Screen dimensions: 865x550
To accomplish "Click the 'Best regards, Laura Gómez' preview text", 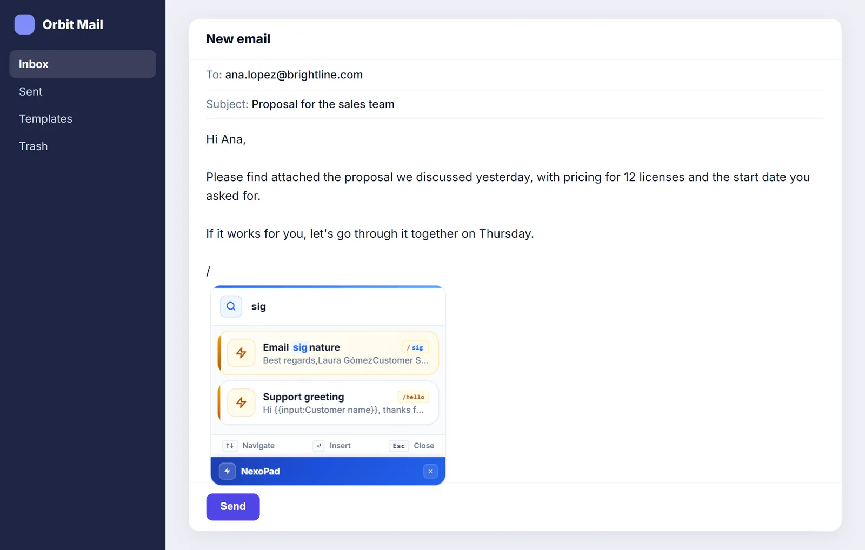I will [x=346, y=360].
